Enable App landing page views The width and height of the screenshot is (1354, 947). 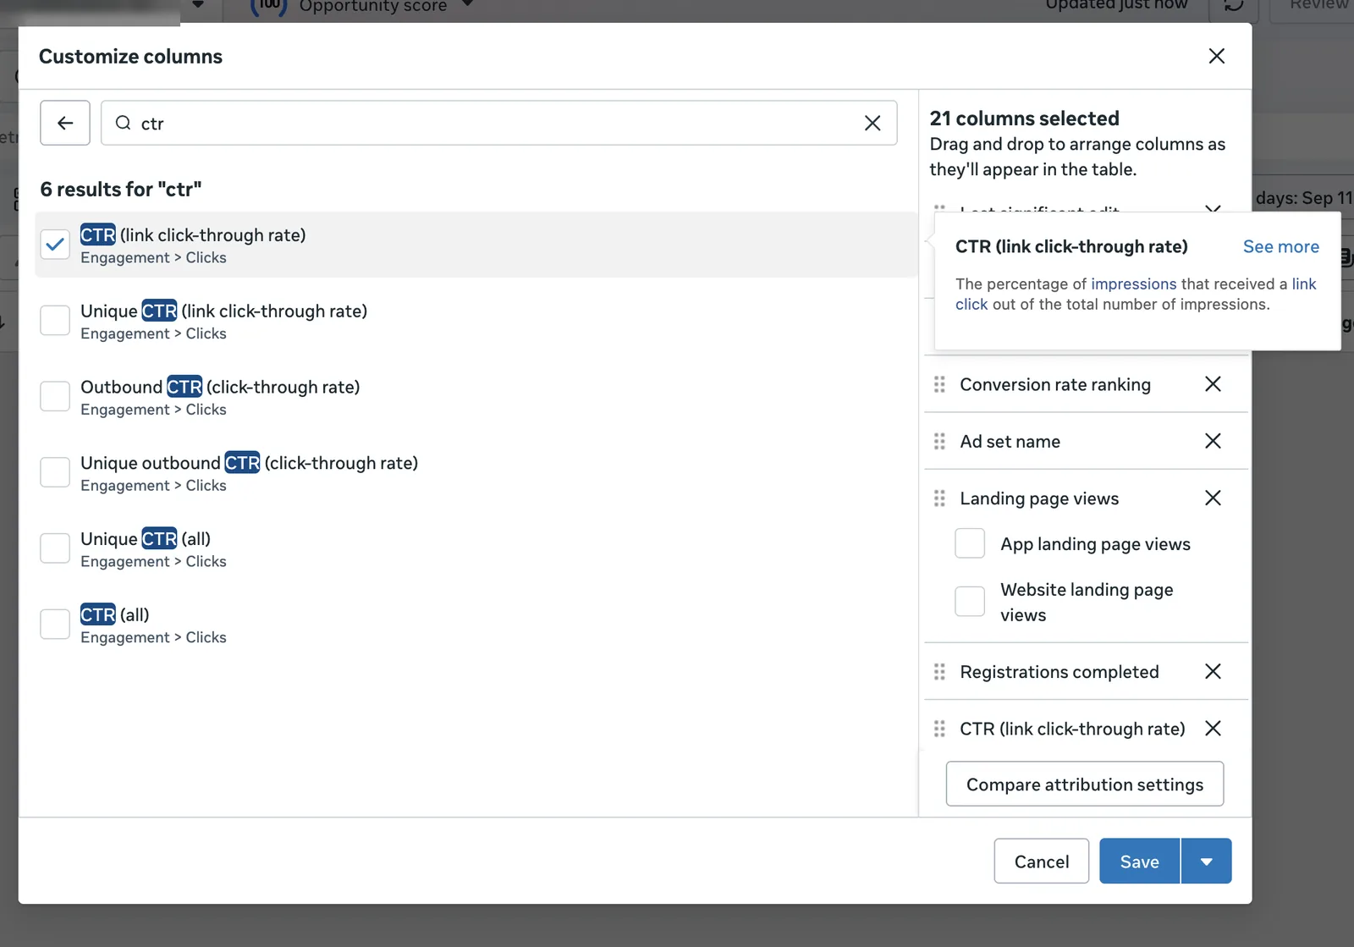click(970, 543)
